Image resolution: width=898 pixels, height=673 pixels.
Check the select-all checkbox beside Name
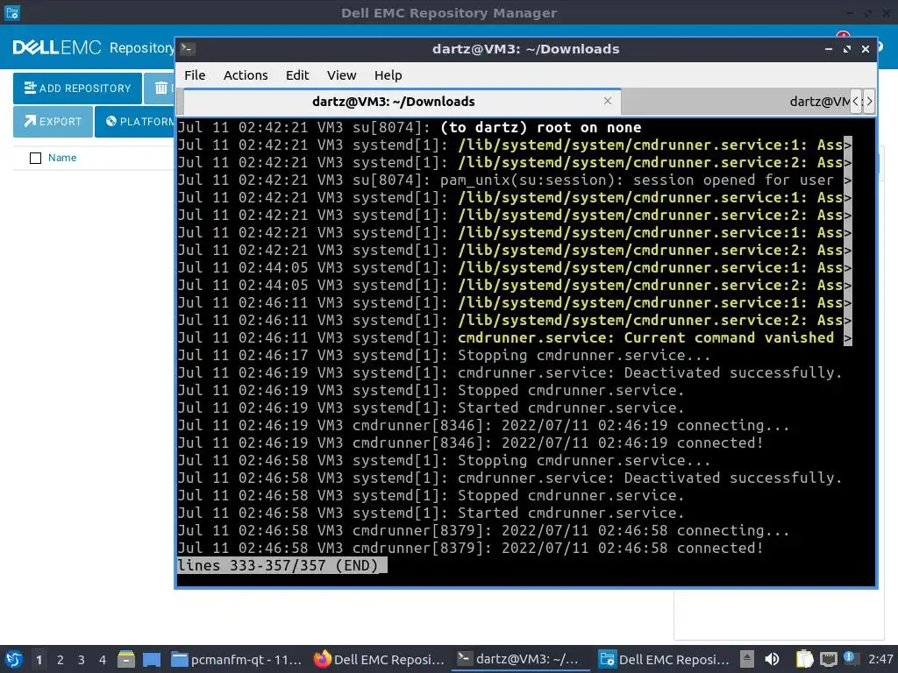click(x=35, y=158)
